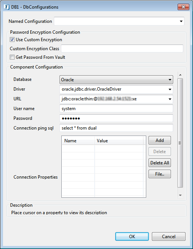The height and width of the screenshot is (249, 193).
Task: Click into the User name field
Action: coord(116,109)
